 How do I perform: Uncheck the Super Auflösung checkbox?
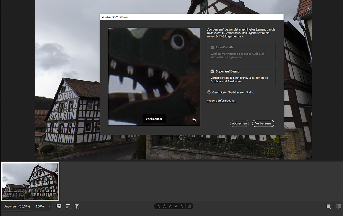212,71
